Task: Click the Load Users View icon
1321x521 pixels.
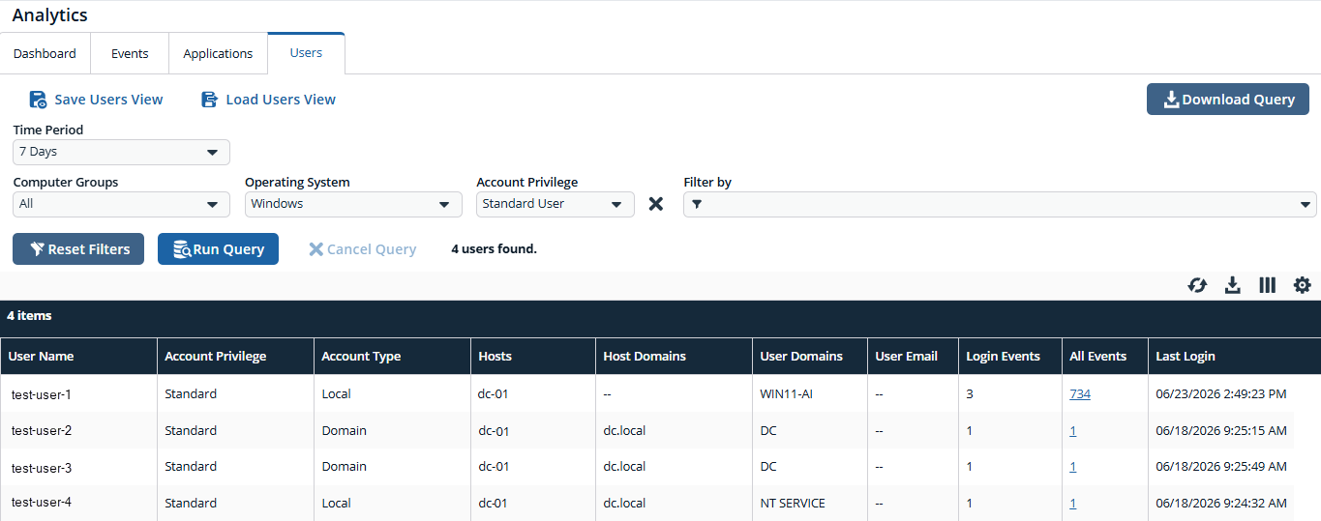Action: 209,100
